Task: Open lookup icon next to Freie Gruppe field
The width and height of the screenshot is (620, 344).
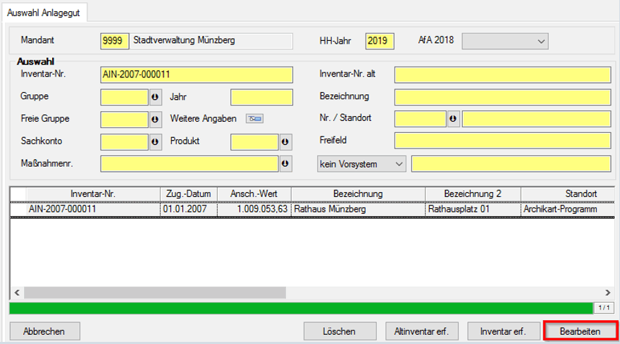Action: click(156, 120)
